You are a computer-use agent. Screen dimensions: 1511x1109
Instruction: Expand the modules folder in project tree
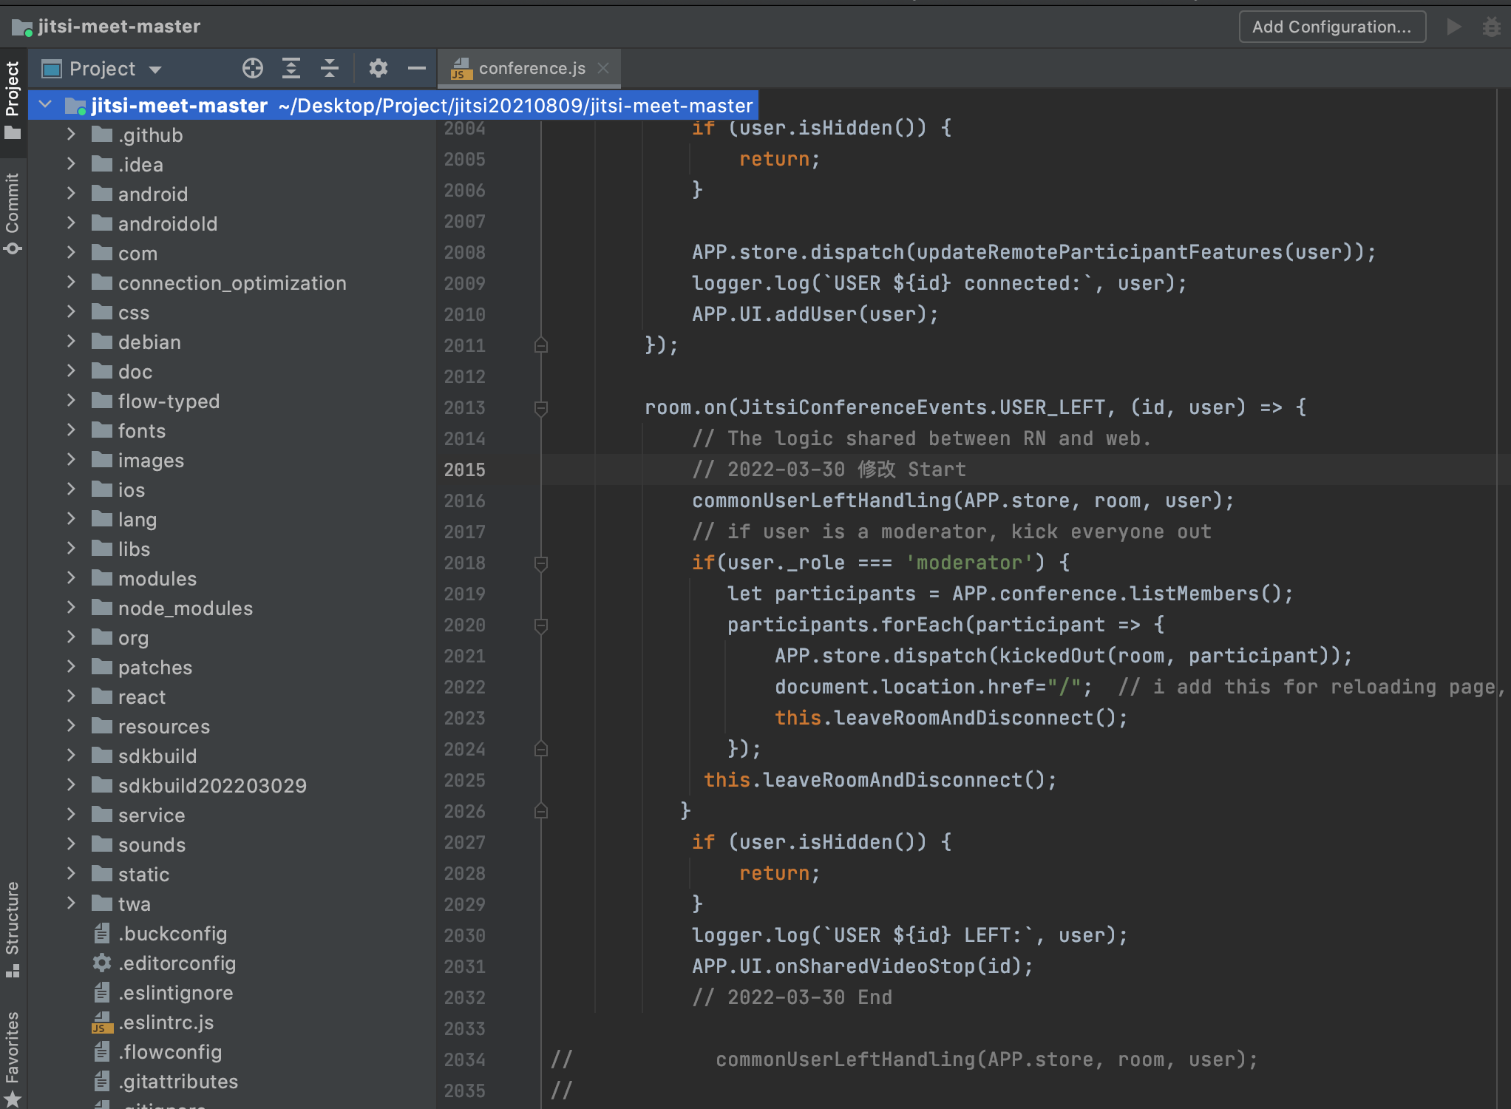click(x=74, y=579)
